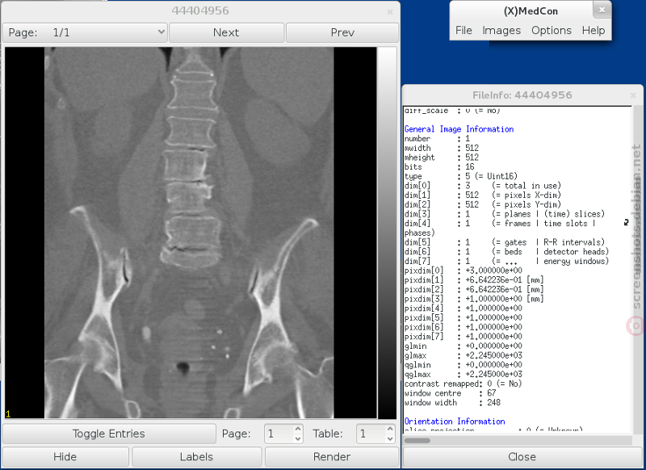
Task: Click the pixdim[1] value line
Action: [474, 280]
